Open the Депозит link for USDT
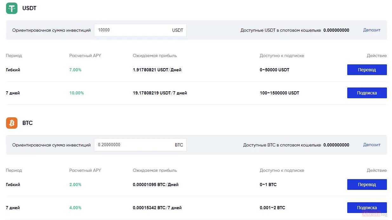392x220 pixels. (x=372, y=30)
